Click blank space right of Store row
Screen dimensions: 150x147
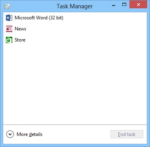click(86, 40)
